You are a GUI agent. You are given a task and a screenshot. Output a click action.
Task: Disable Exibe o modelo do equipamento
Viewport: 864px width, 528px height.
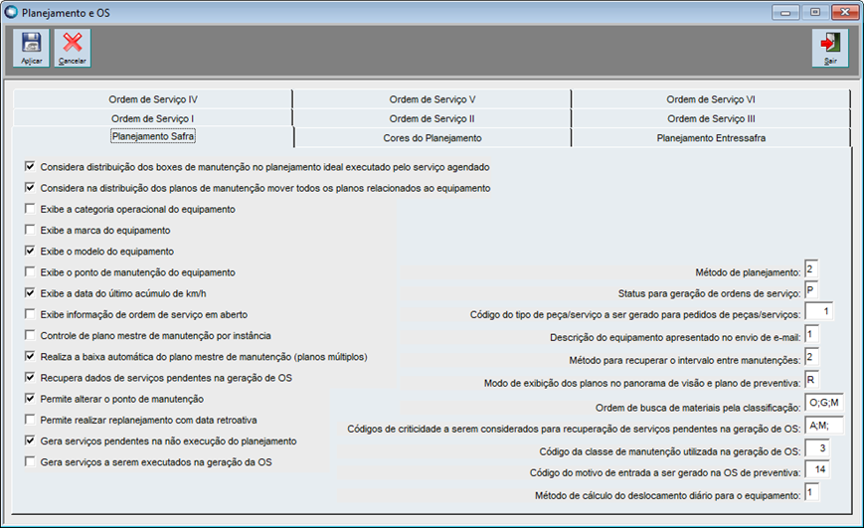point(30,251)
